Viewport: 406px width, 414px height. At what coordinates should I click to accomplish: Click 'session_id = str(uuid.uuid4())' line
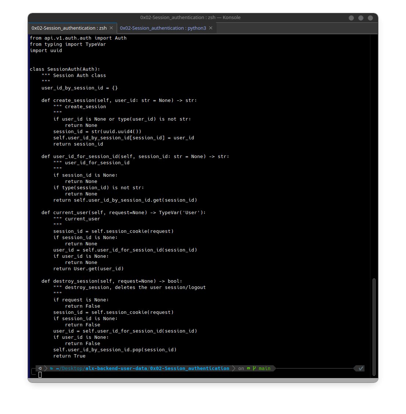point(97,132)
